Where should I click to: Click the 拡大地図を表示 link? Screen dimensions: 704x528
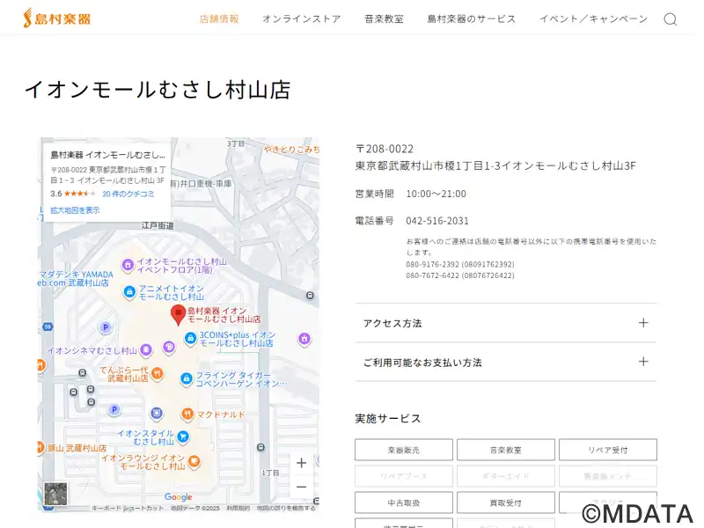point(75,210)
